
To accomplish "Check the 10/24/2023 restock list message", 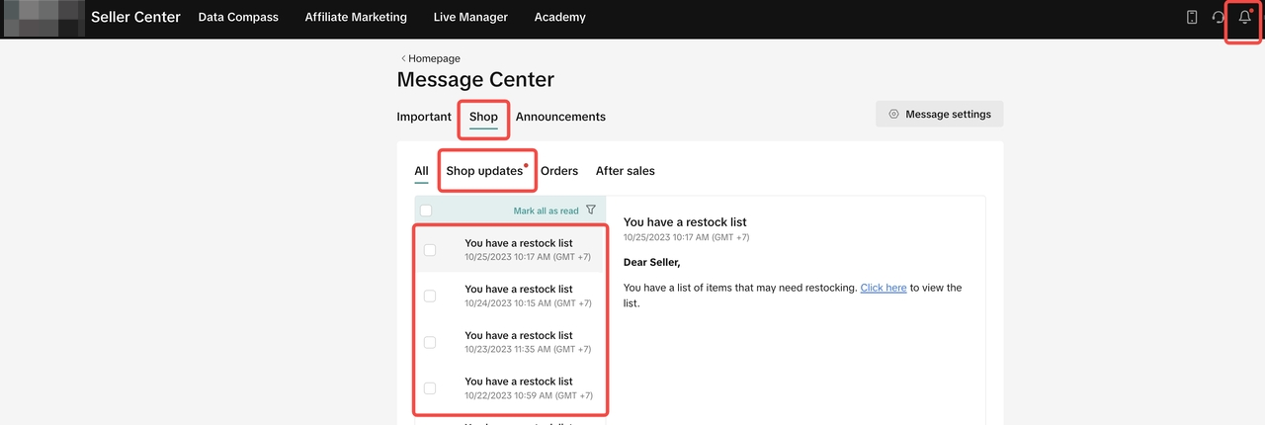I will 430,296.
